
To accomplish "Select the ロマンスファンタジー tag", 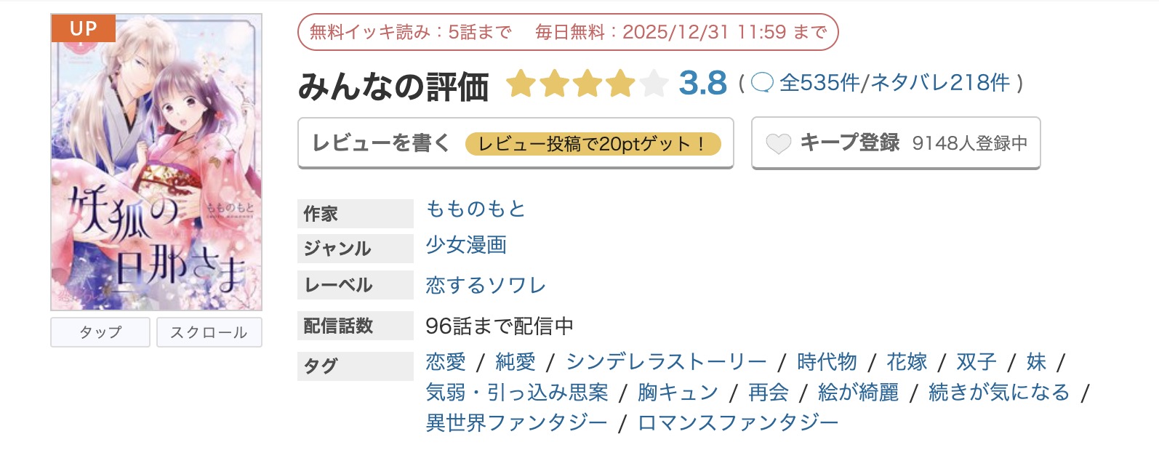I will tap(738, 423).
